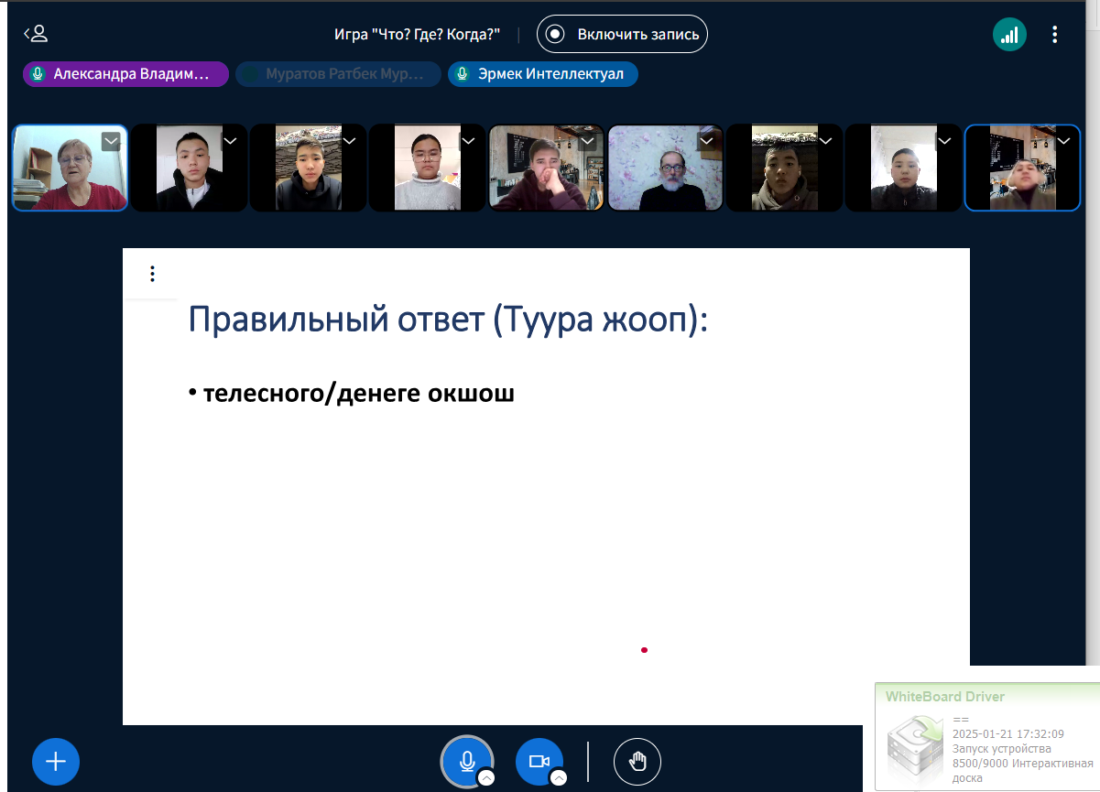This screenshot has width=1100, height=792.
Task: Click the slide title Правильный ответ
Action: [448, 320]
